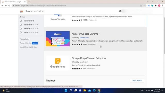
Task: Open the kamihq.com publisher link
Action: coord(84,38)
